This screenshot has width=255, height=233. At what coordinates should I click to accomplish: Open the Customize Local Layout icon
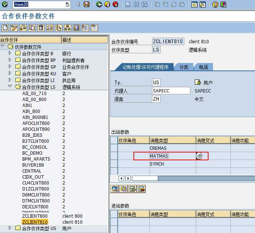[223, 4]
